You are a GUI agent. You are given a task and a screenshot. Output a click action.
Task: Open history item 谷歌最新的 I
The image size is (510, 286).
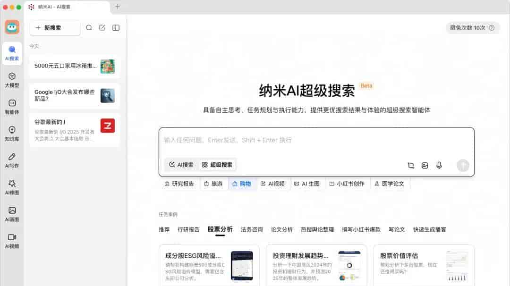point(75,130)
